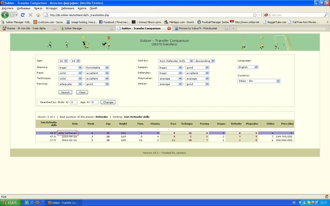Reload the current page
The height and width of the screenshot is (206, 330).
23,15
